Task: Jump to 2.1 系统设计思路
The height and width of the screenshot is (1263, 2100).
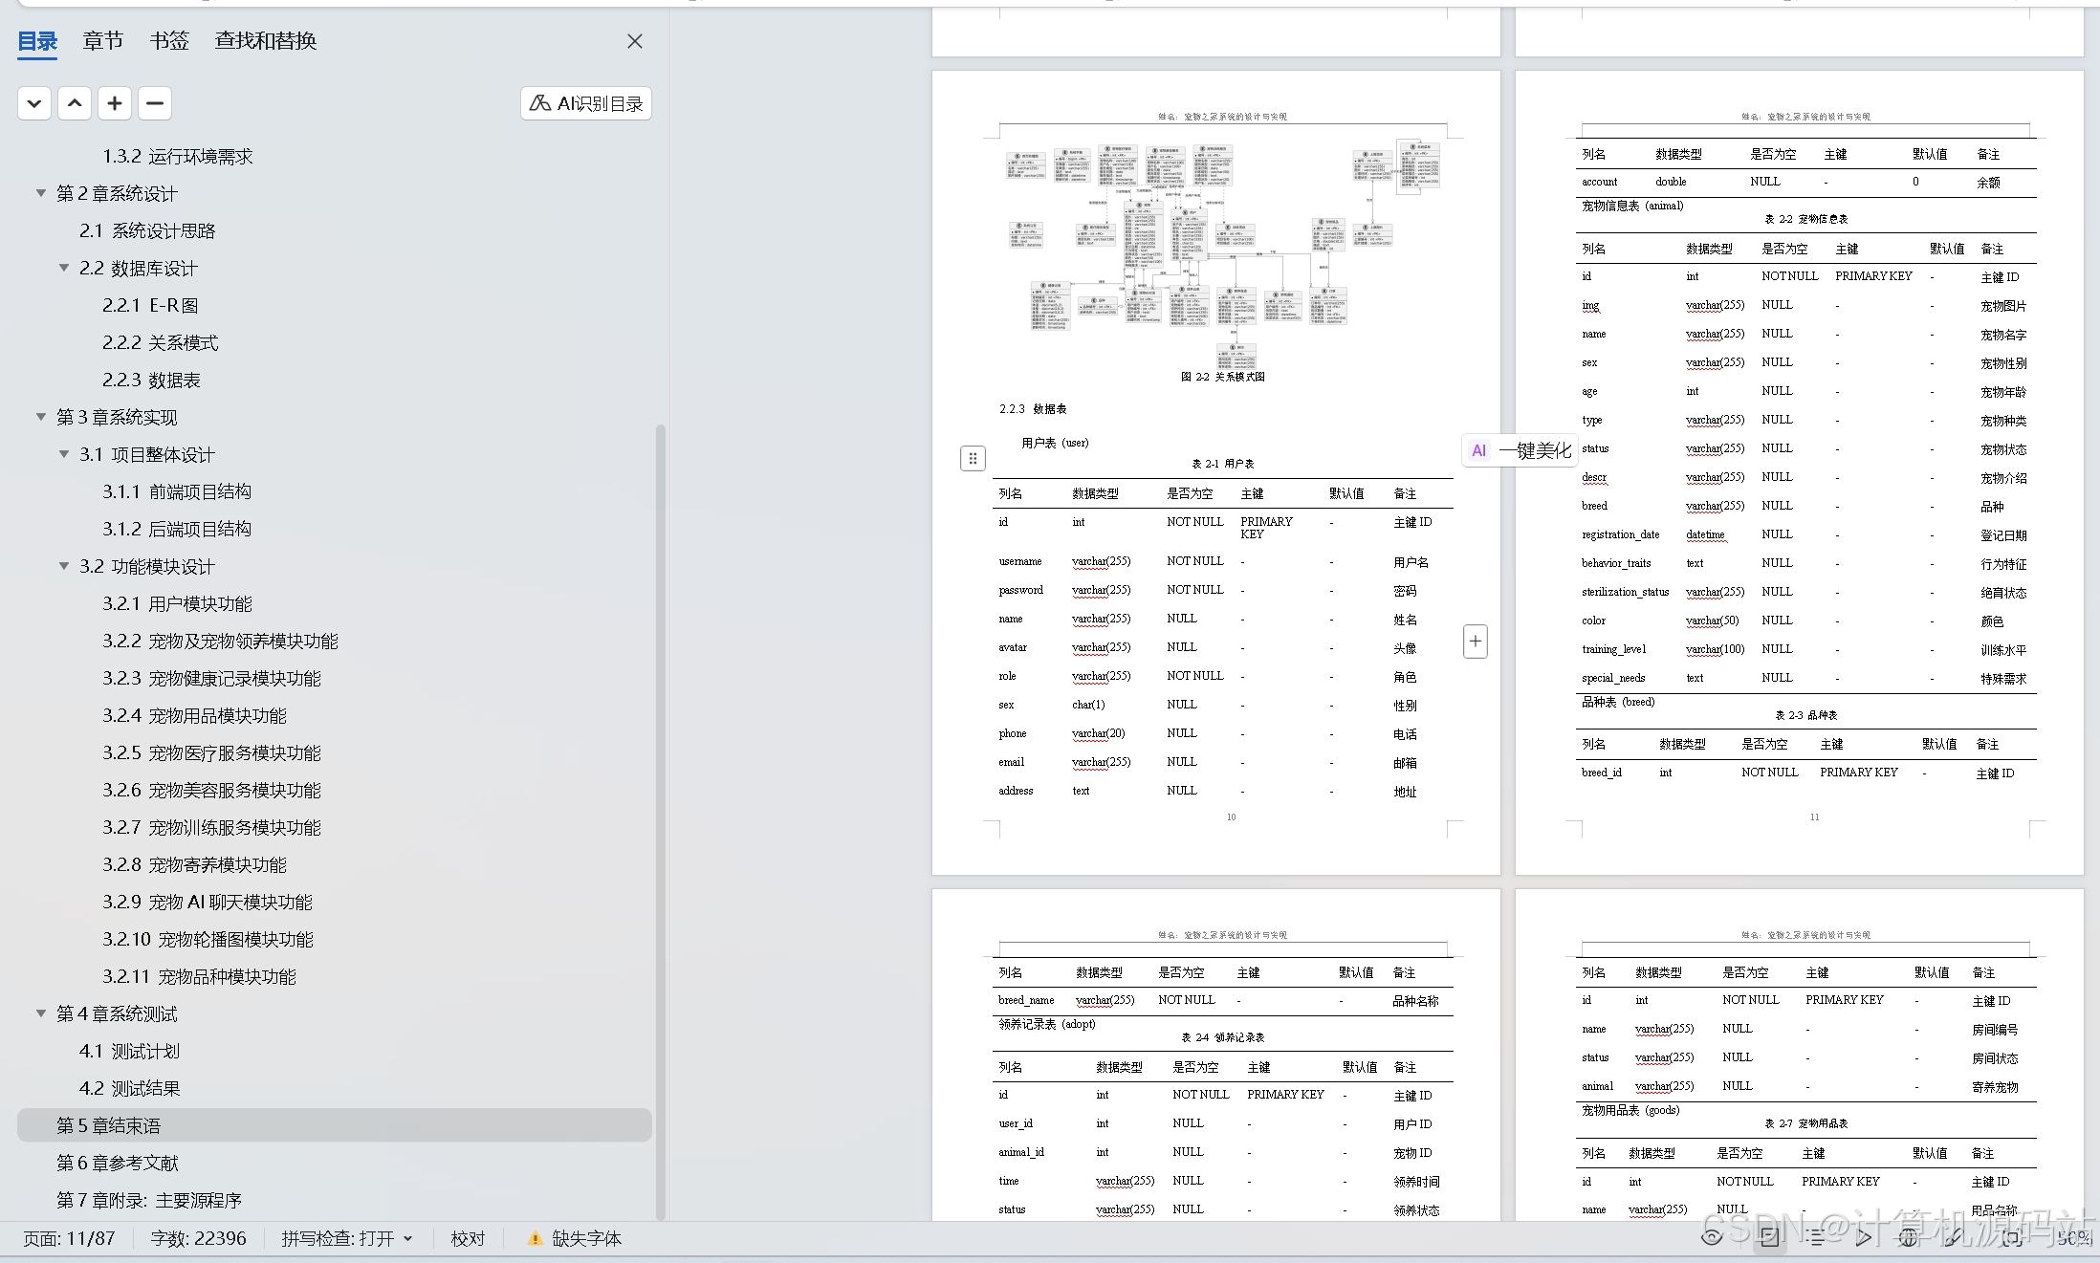Action: point(147,230)
